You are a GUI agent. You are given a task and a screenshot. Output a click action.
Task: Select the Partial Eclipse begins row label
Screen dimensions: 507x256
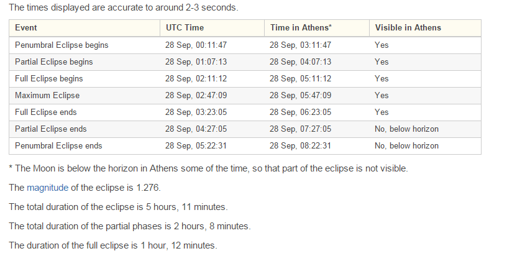coord(54,62)
